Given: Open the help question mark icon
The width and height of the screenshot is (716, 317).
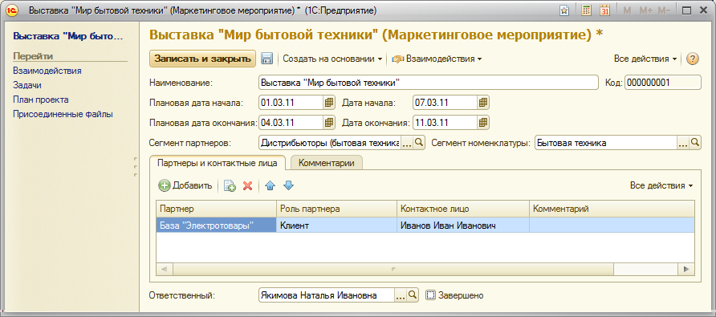Looking at the screenshot, I should (x=694, y=59).
